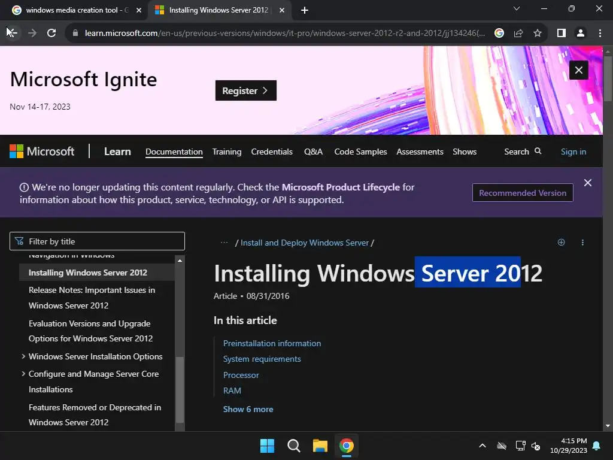Open Shows in navigation
The image size is (613, 460).
coord(465,152)
